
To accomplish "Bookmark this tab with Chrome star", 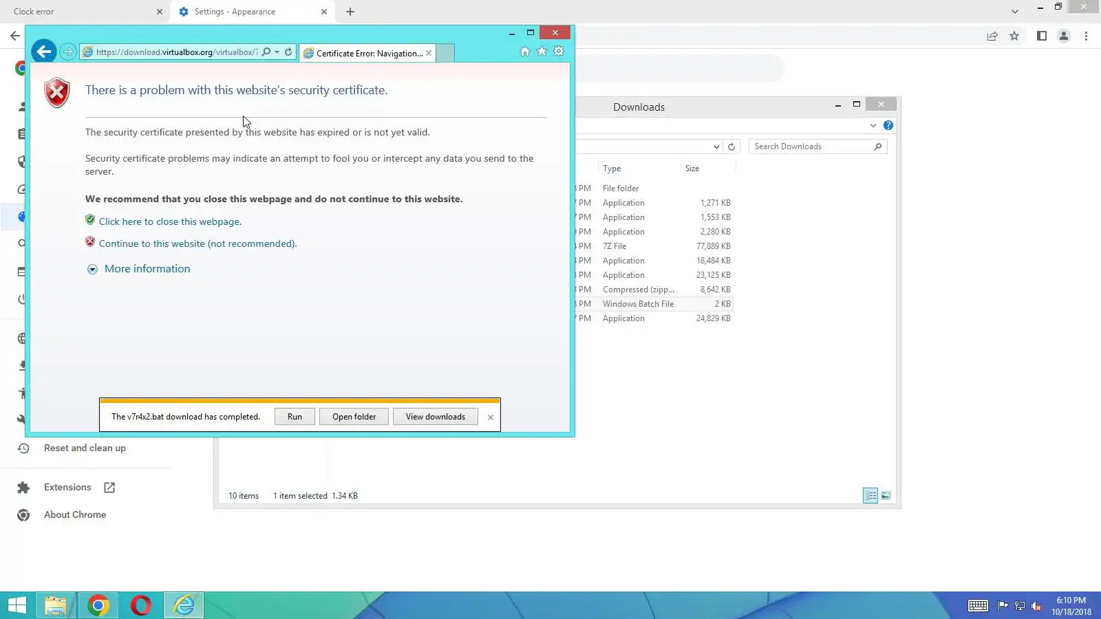I will (1014, 36).
